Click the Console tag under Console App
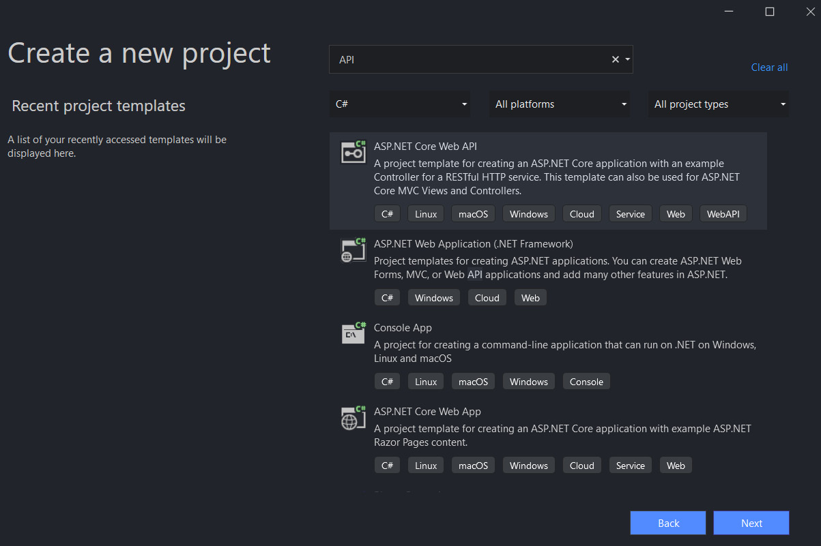Image resolution: width=821 pixels, height=546 pixels. pos(586,382)
